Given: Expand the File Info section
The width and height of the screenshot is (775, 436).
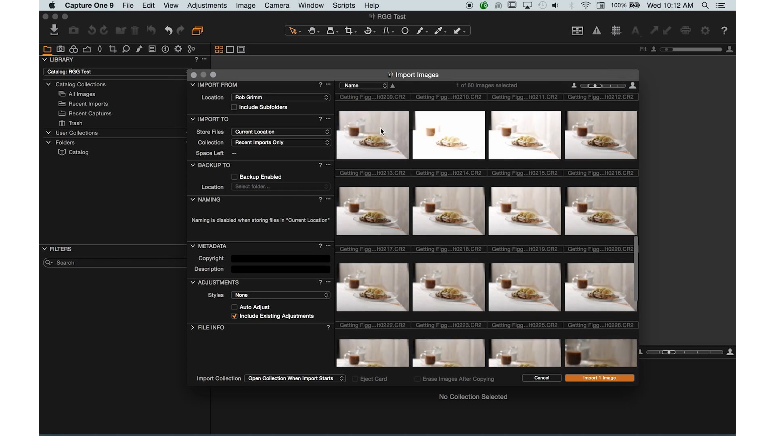Looking at the screenshot, I should point(193,327).
